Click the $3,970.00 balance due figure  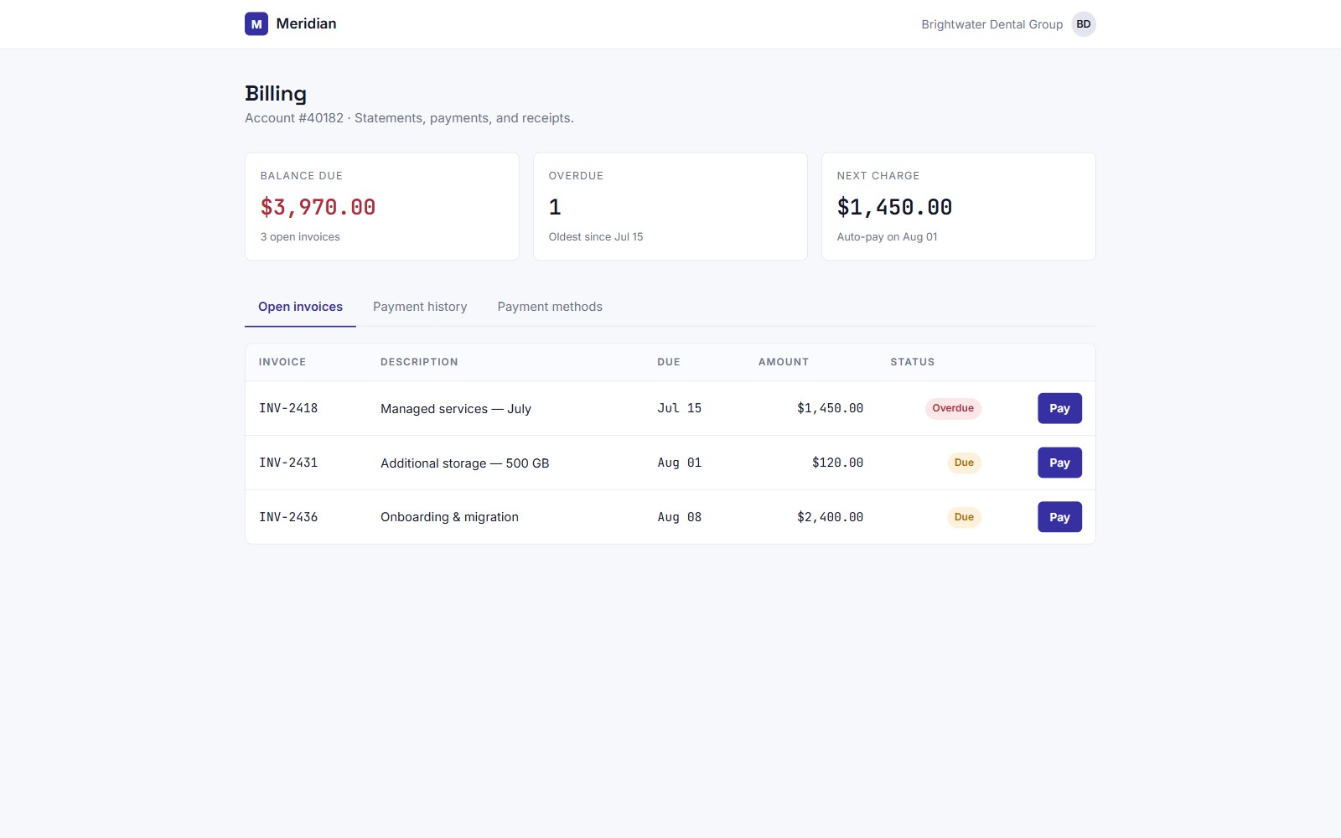[318, 207]
